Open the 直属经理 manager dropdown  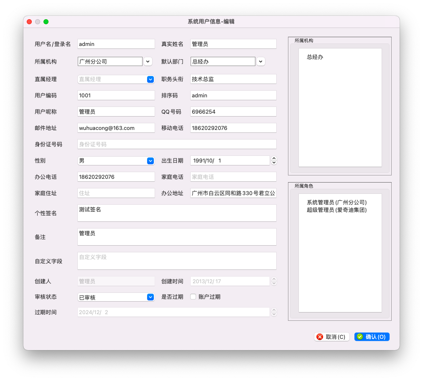coord(150,79)
